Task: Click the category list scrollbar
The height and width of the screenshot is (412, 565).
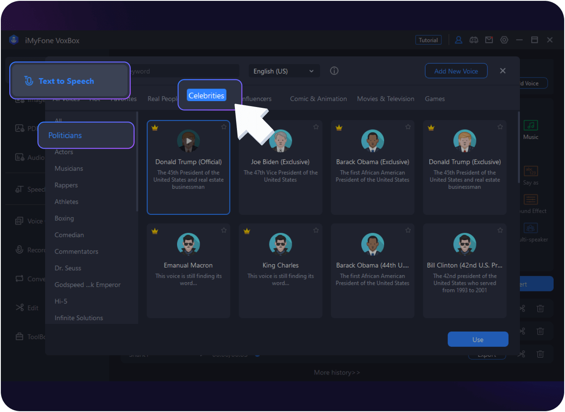Action: point(137,161)
